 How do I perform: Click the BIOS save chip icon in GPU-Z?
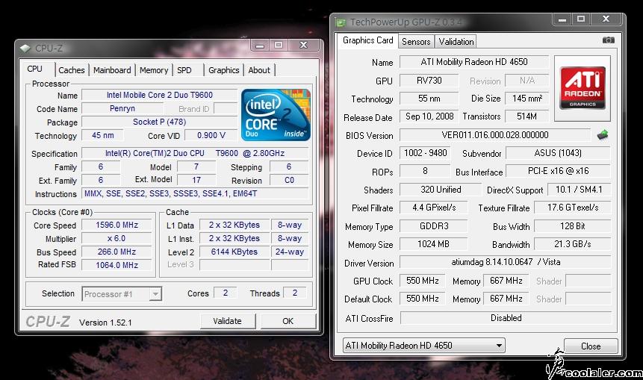[x=602, y=134]
